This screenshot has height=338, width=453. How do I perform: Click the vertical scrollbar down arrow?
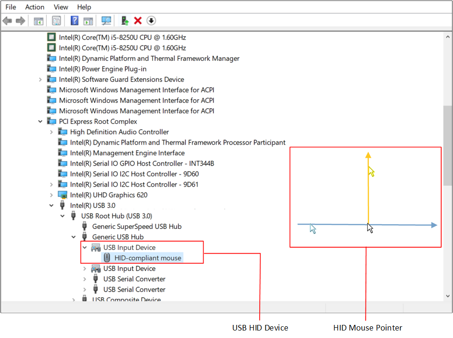(x=448, y=296)
